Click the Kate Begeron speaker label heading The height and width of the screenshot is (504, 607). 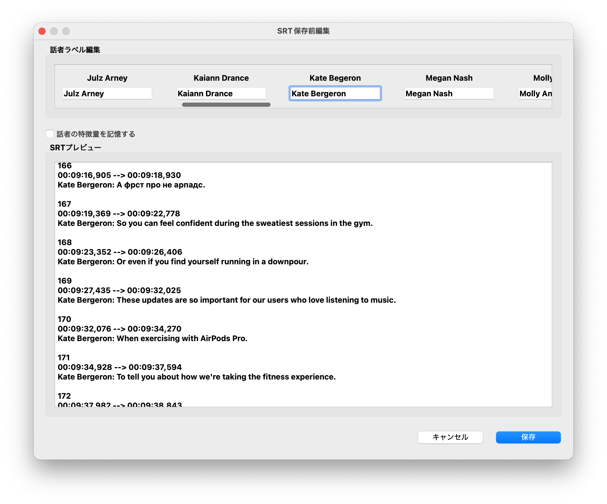(x=335, y=78)
